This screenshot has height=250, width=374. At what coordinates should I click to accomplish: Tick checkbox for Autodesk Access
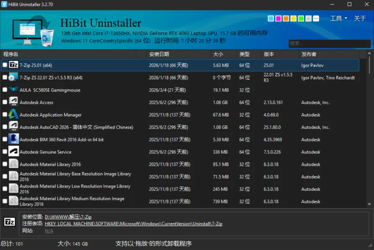[x=5, y=102]
